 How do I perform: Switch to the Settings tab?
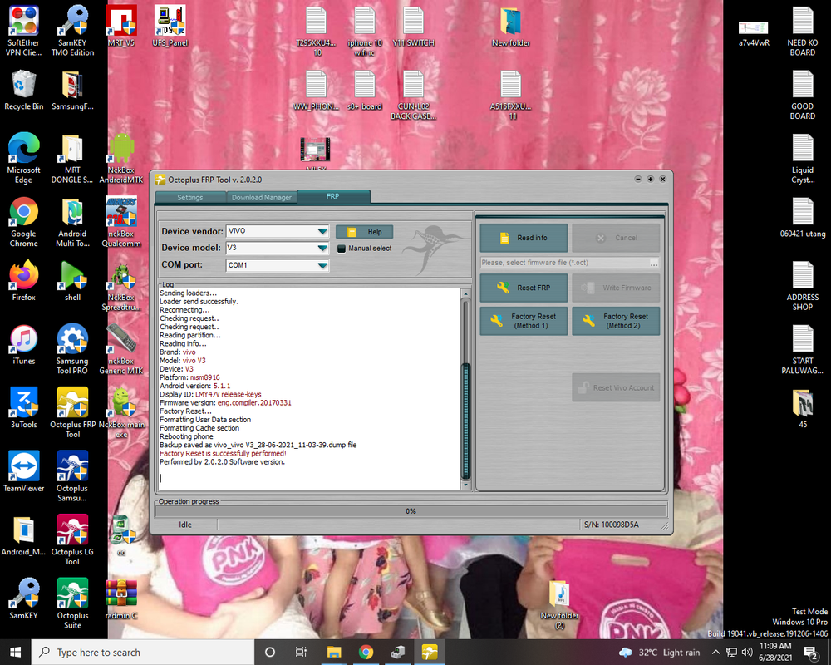[189, 197]
